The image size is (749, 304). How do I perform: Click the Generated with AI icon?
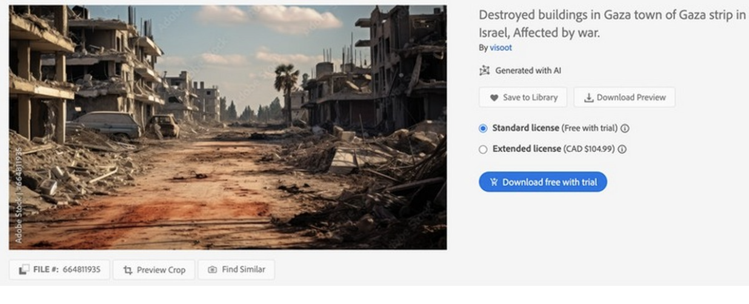pos(484,70)
